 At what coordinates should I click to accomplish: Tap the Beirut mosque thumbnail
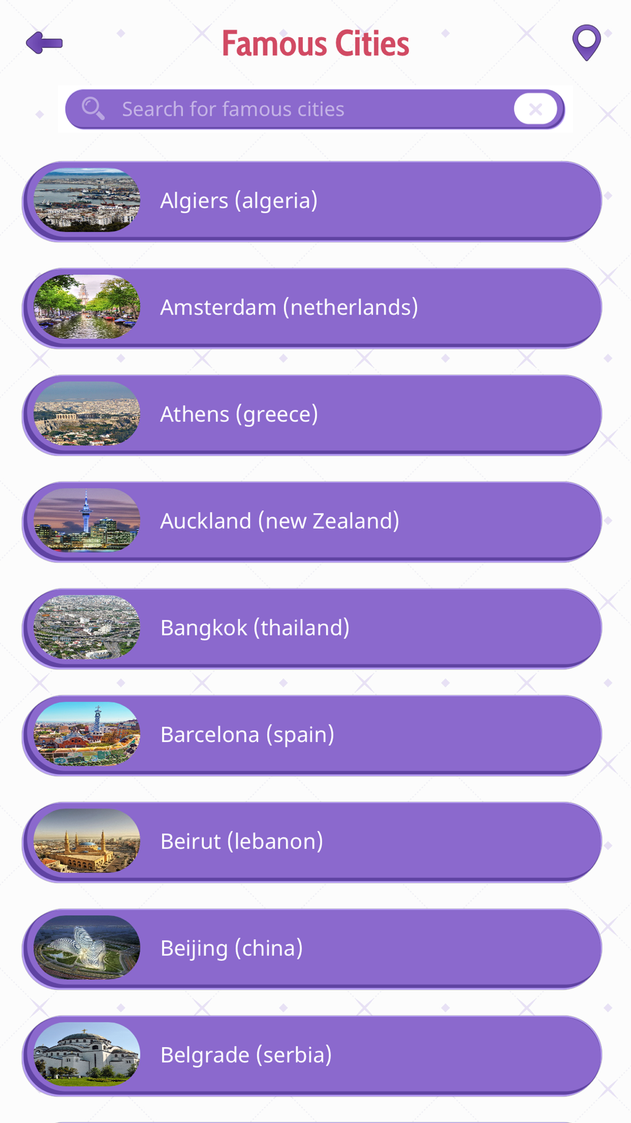(x=87, y=840)
